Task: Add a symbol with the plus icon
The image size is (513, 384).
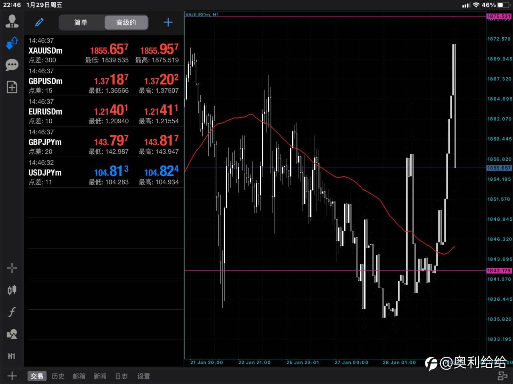Action: tap(168, 22)
